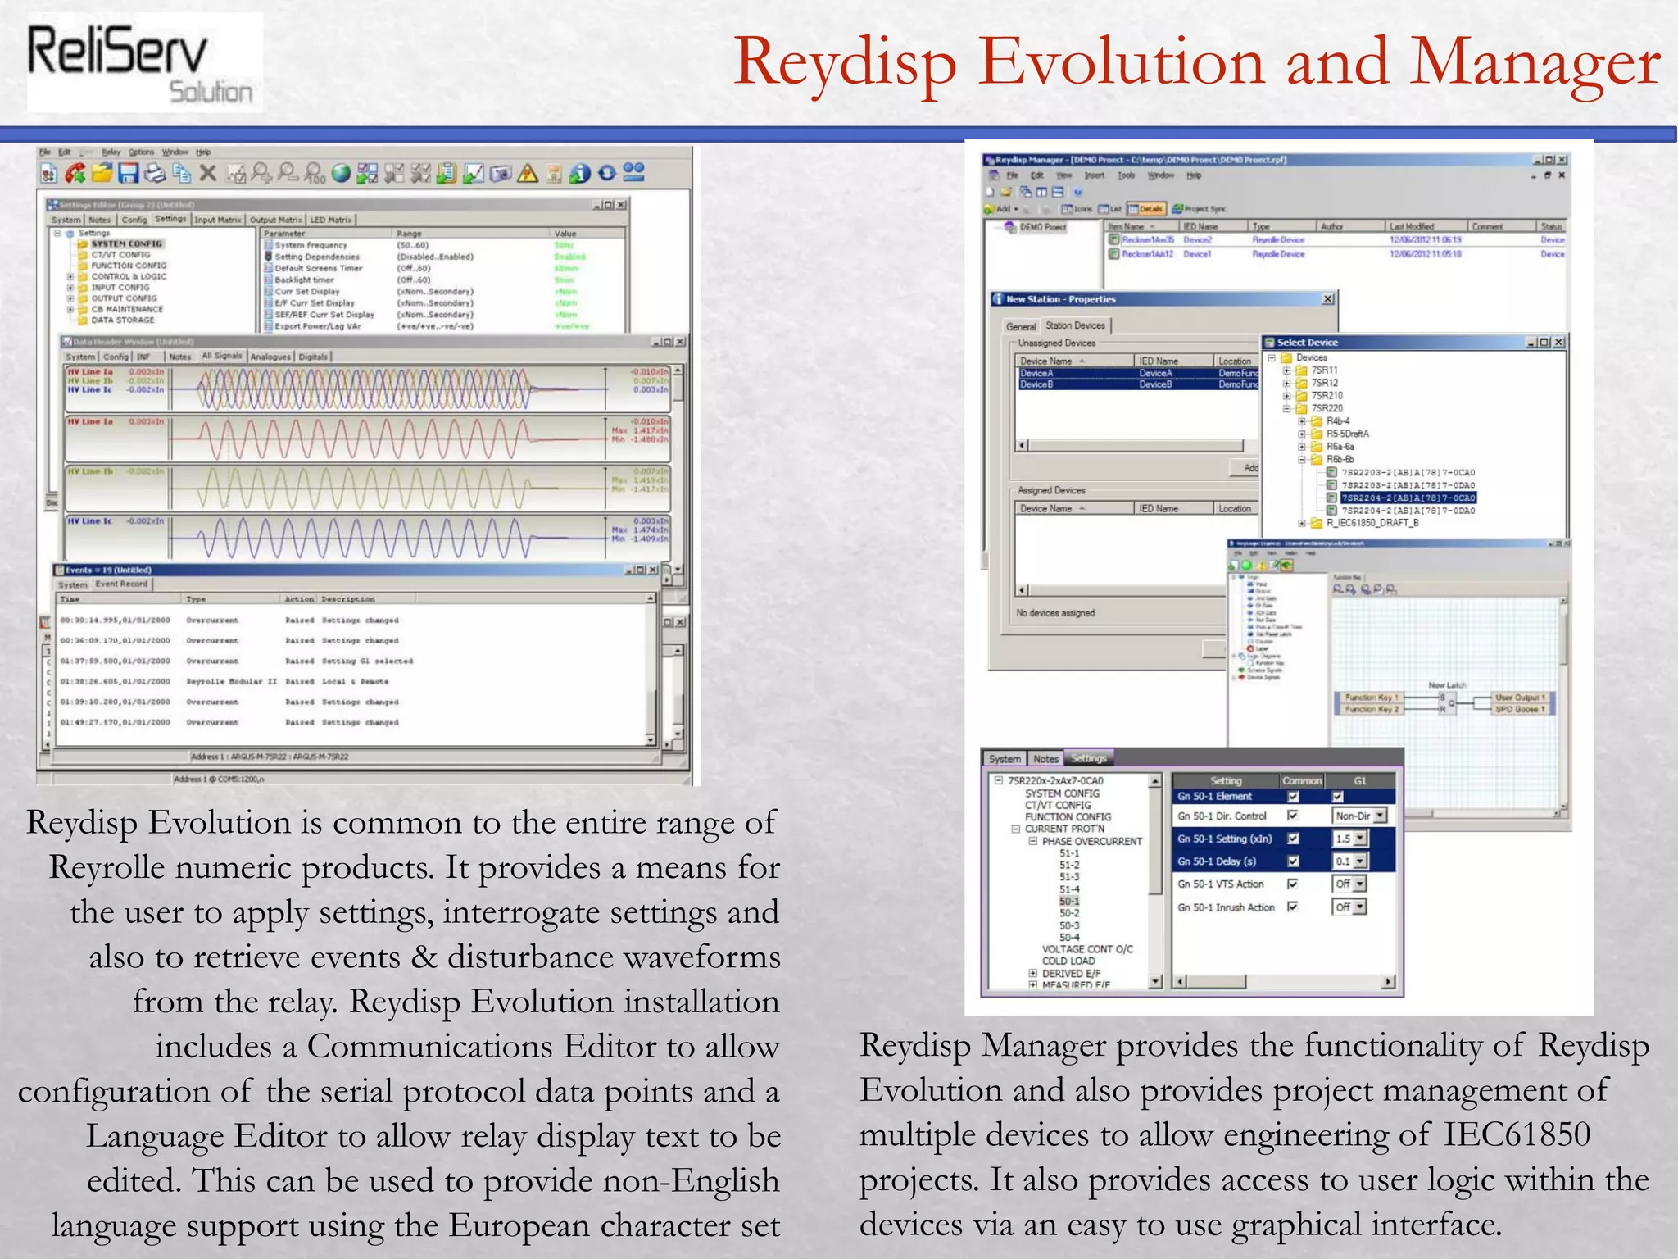Open the Station Devices tab

coord(1075,325)
